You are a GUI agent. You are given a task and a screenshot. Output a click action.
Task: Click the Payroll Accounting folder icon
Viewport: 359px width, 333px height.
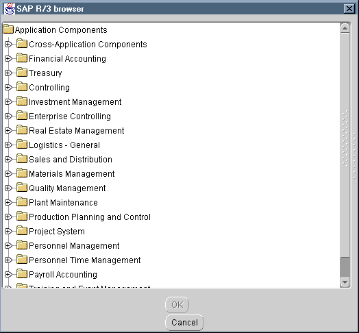point(22,274)
